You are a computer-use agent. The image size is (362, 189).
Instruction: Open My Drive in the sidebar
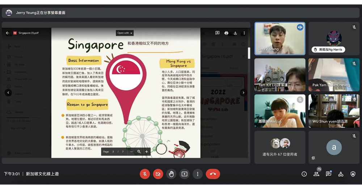tap(20, 64)
